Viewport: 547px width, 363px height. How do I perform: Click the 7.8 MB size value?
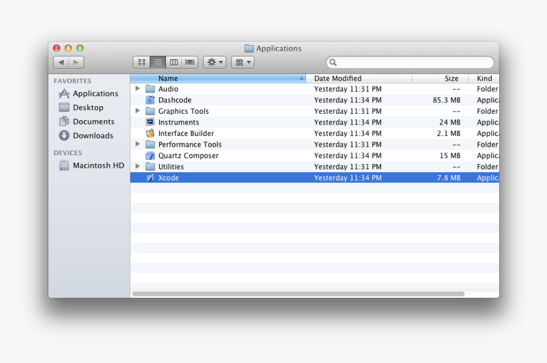pyautogui.click(x=448, y=178)
